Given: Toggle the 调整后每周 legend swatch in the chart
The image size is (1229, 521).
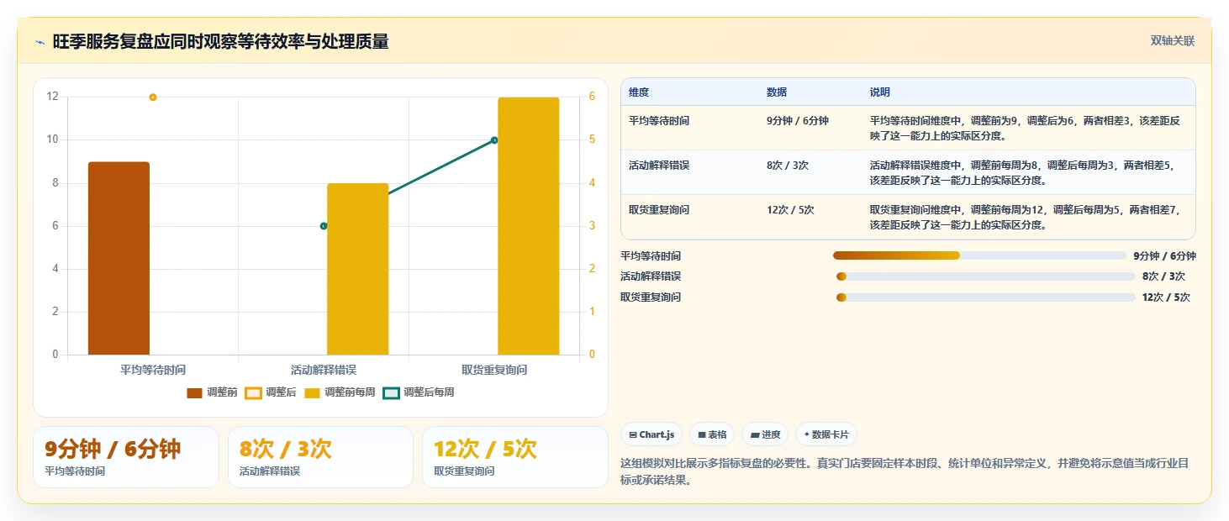Looking at the screenshot, I should point(391,392).
